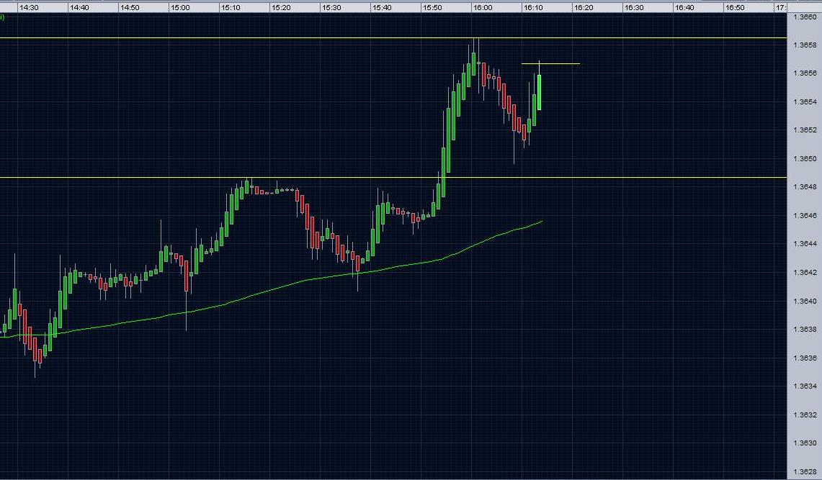Select the 16:10 time axis label
Image resolution: width=822 pixels, height=480 pixels.
coord(532,8)
